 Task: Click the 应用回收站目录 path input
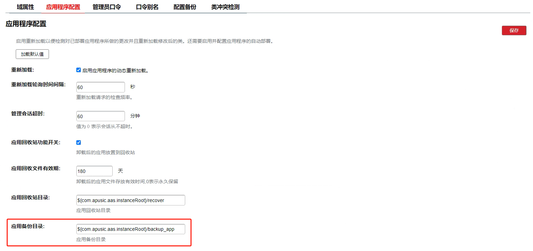(x=130, y=200)
